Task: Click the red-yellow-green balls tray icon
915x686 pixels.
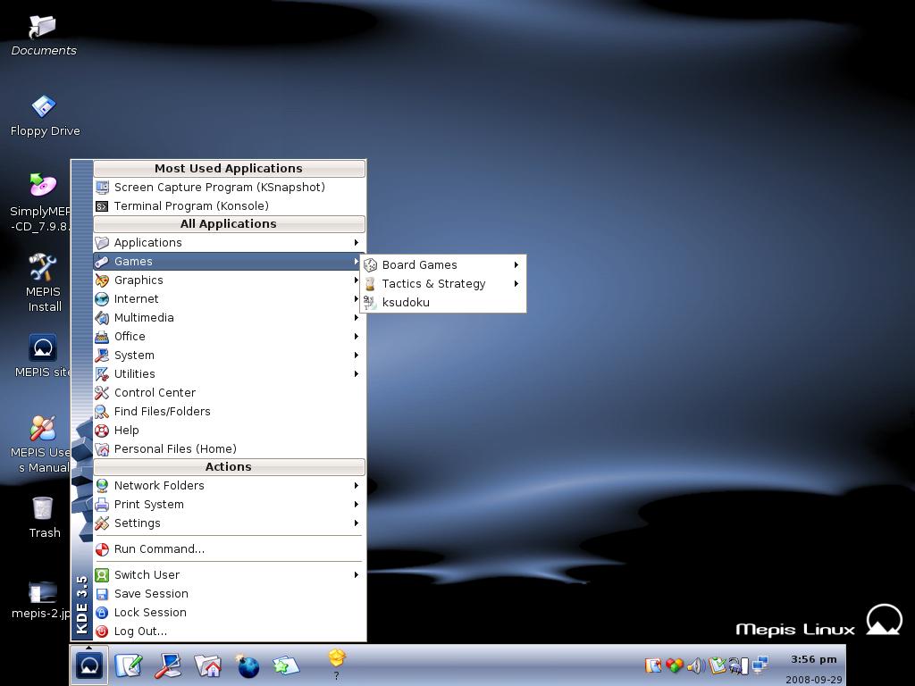Action: coord(674,665)
